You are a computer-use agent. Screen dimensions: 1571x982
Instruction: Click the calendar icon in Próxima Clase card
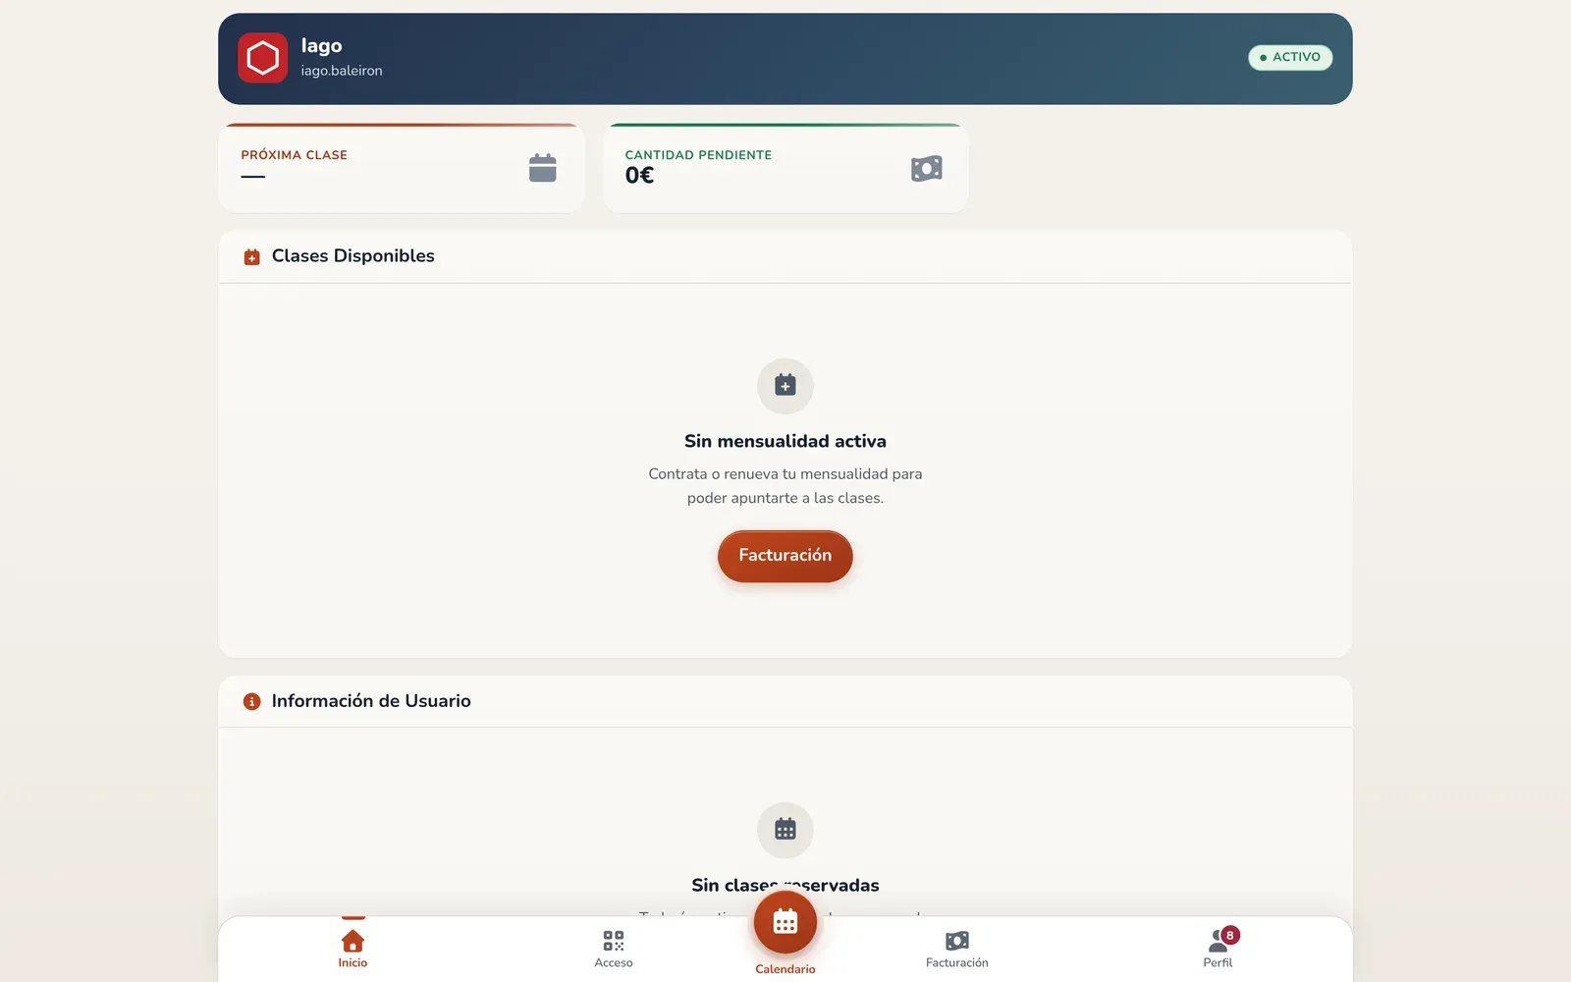[543, 168]
